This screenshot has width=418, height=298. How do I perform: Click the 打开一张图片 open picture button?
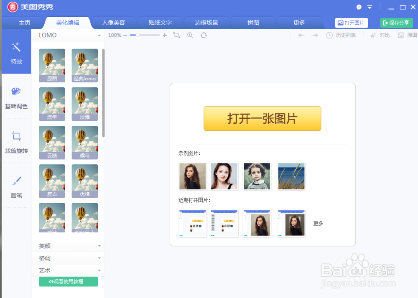point(262,118)
